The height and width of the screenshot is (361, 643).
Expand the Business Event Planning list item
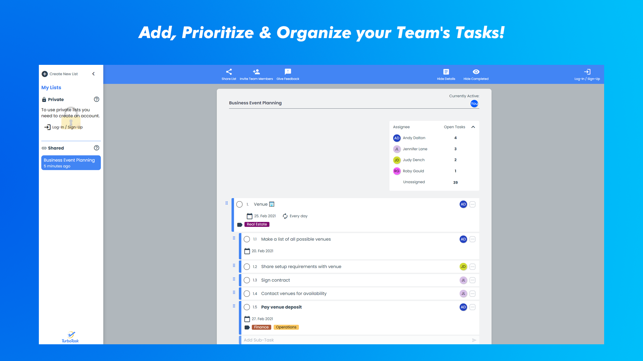point(70,162)
